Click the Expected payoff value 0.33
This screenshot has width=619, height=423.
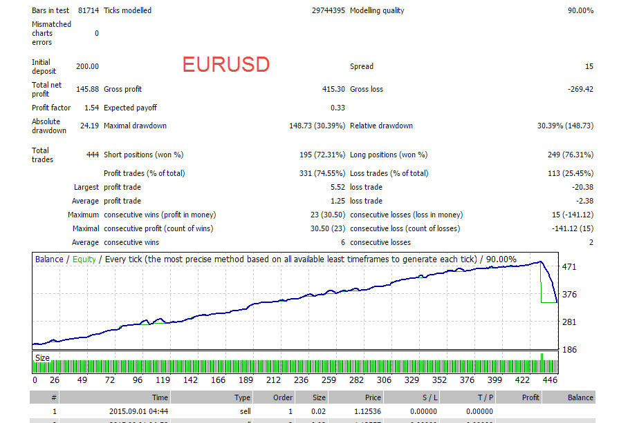click(x=338, y=108)
